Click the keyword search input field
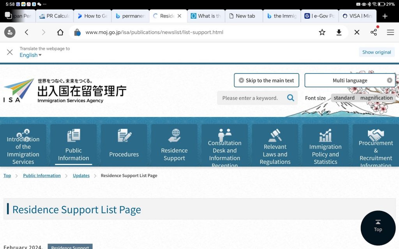399x249 pixels. (251, 98)
